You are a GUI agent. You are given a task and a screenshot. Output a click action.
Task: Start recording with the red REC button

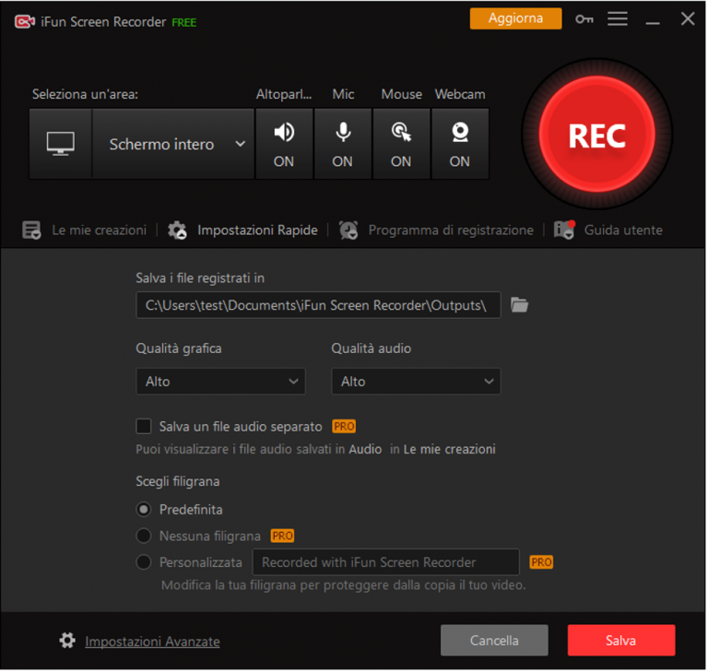point(597,135)
